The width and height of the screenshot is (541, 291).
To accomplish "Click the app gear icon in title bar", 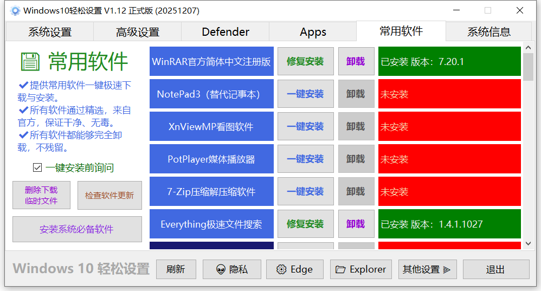I will coord(15,10).
